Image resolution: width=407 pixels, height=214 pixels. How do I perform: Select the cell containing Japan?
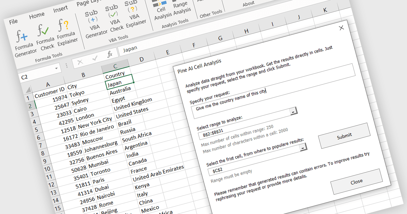(x=119, y=82)
